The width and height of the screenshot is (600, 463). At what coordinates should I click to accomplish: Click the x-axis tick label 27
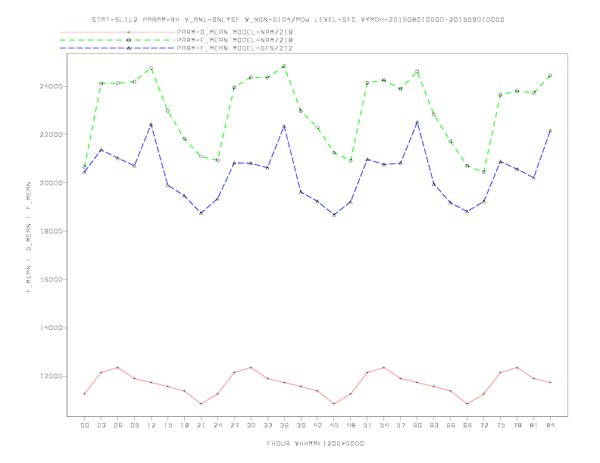[x=234, y=425]
